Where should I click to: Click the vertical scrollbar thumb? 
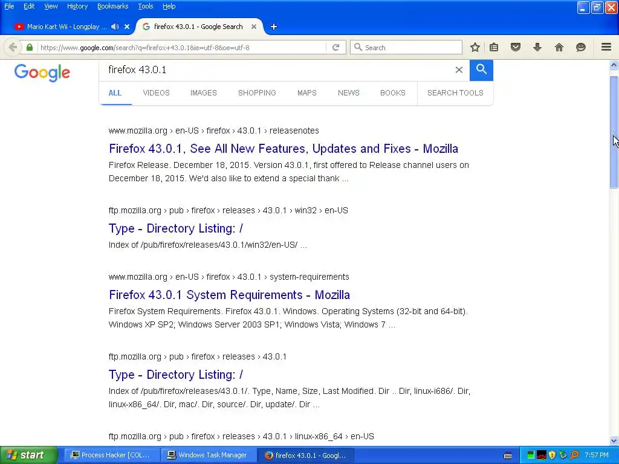coord(614,132)
